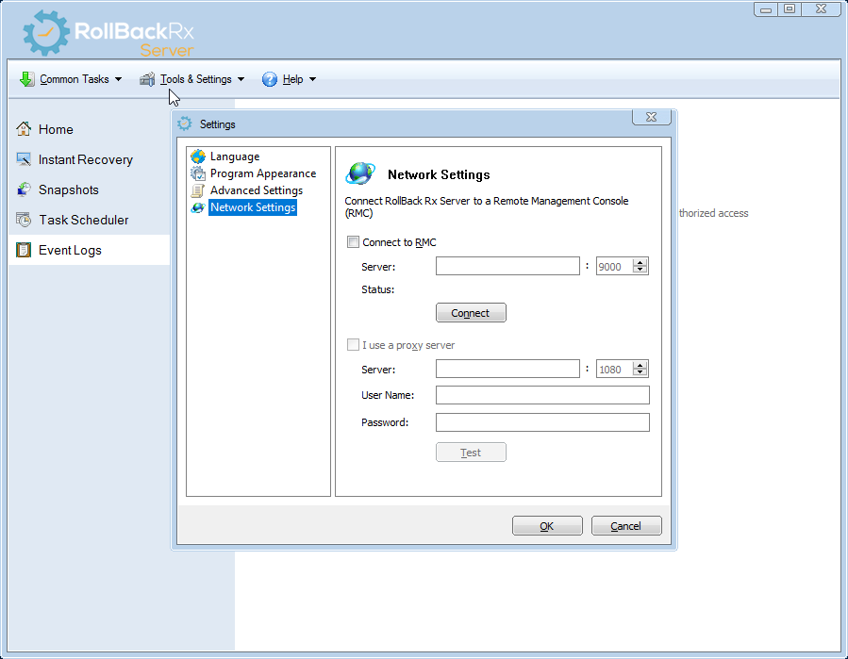Decrease the RMC server port 9000
The height and width of the screenshot is (659, 848).
640,270
